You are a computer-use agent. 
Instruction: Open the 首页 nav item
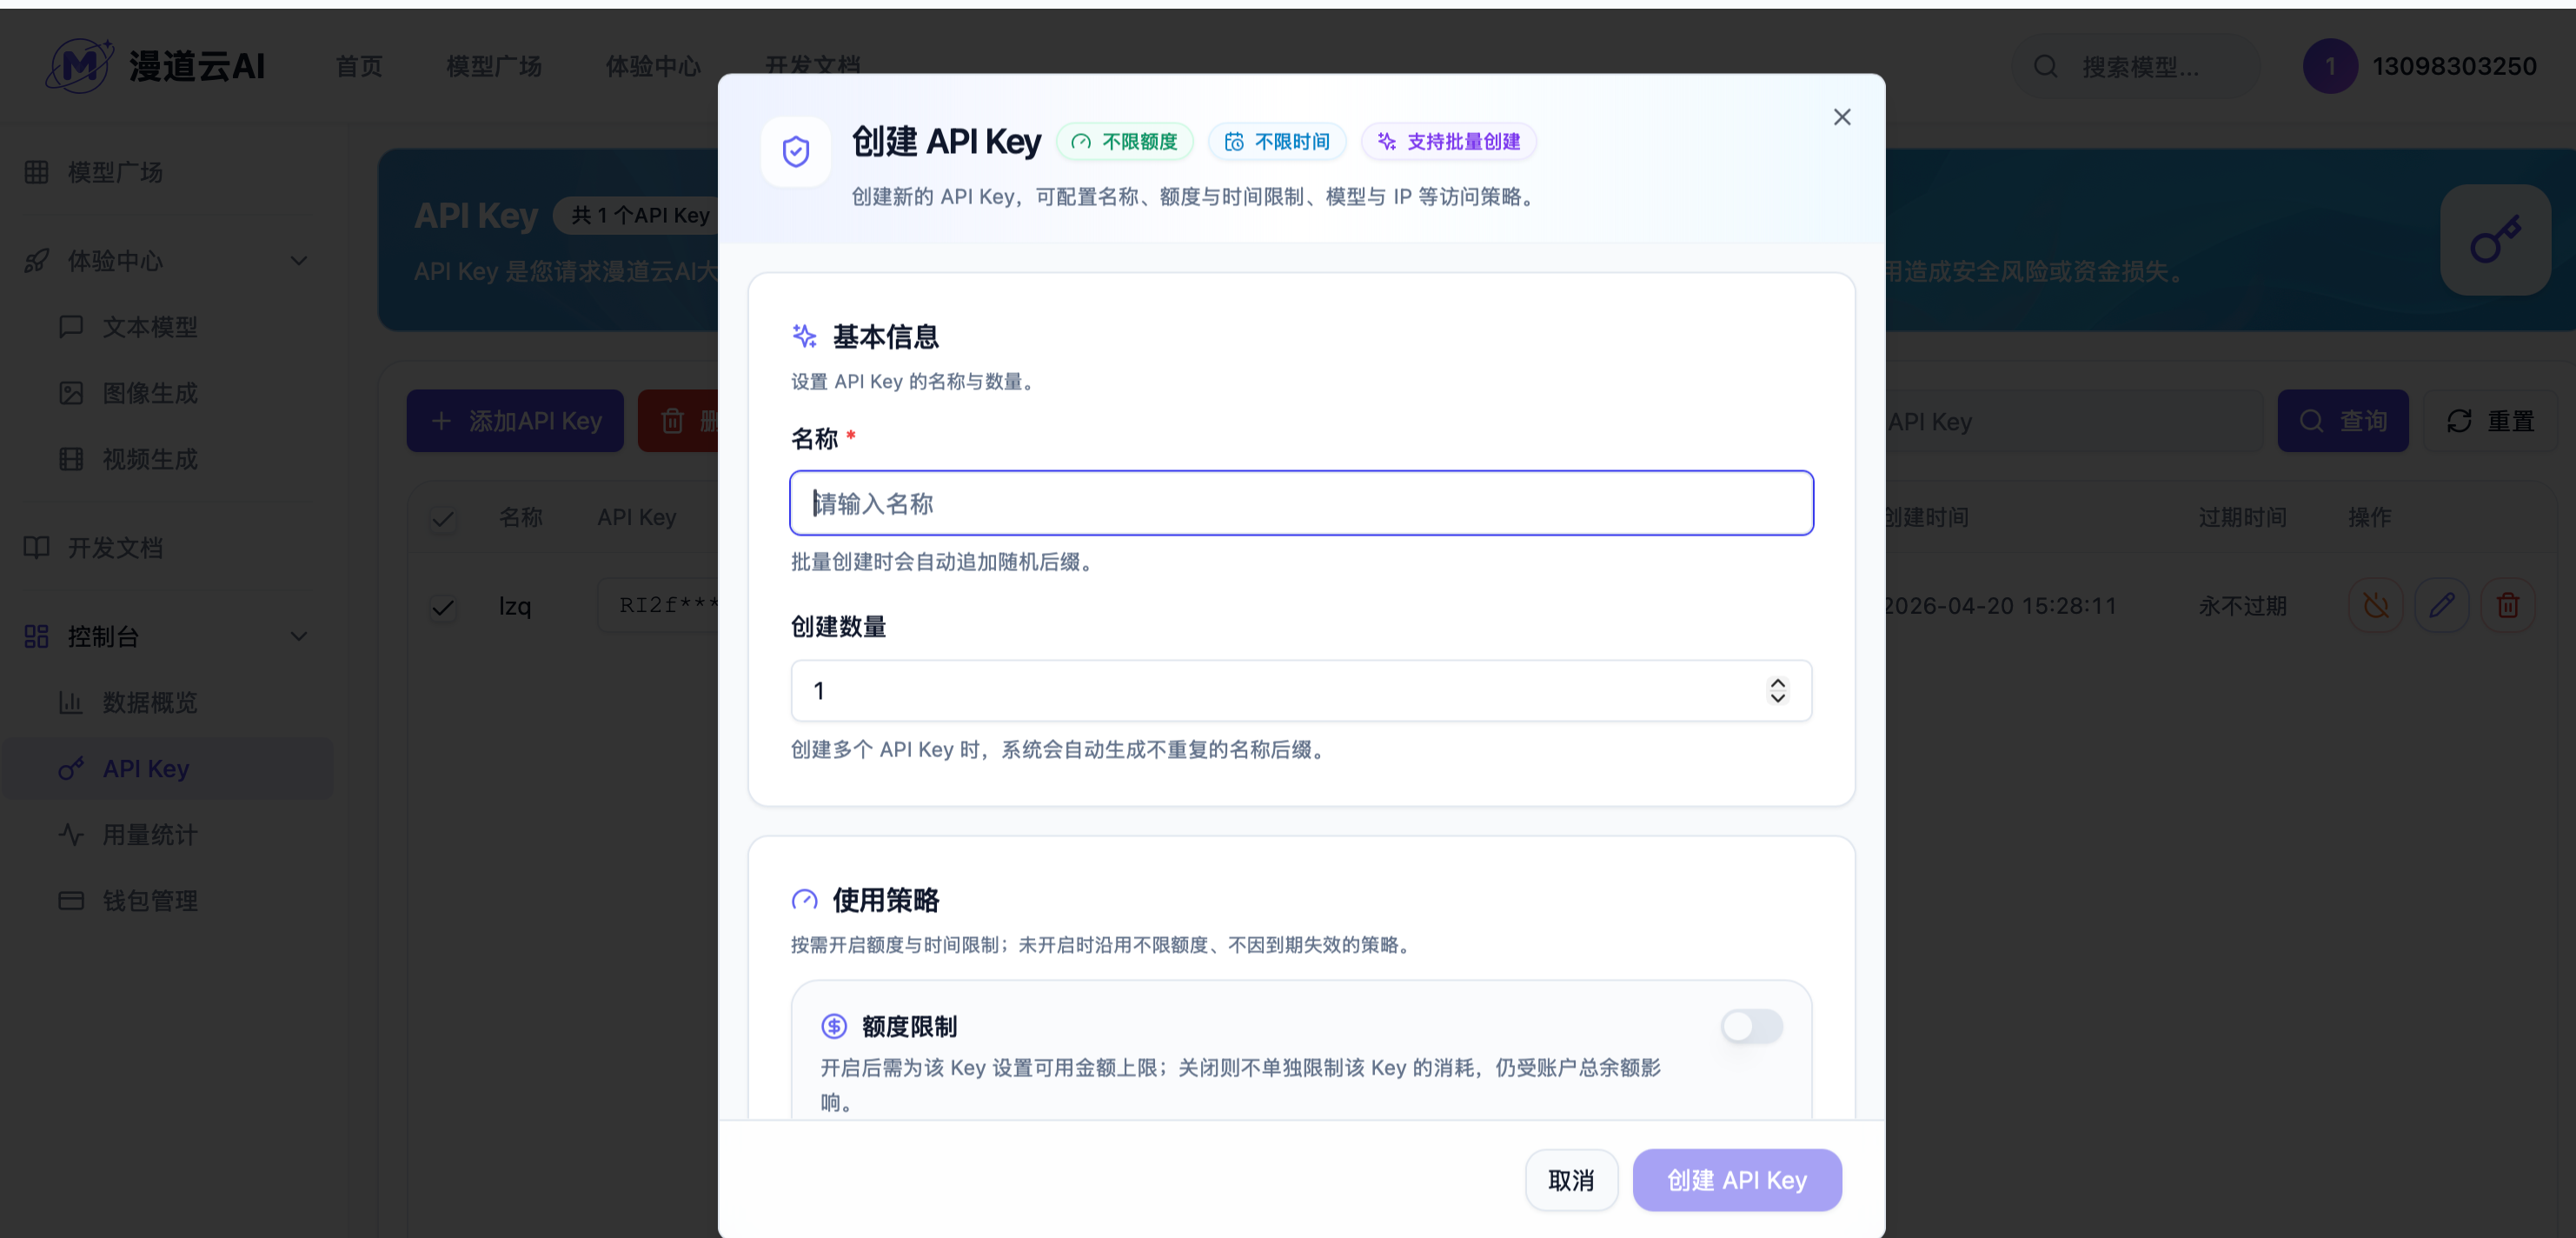tap(359, 66)
